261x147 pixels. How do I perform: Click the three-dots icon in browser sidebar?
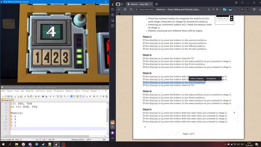pos(113,138)
